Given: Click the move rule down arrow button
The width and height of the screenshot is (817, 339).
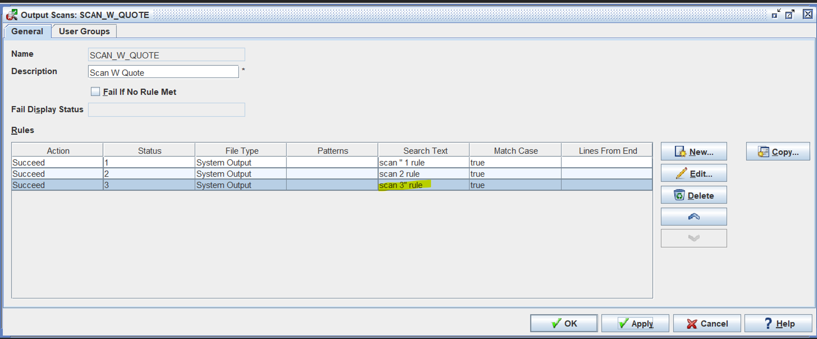Looking at the screenshot, I should point(694,238).
